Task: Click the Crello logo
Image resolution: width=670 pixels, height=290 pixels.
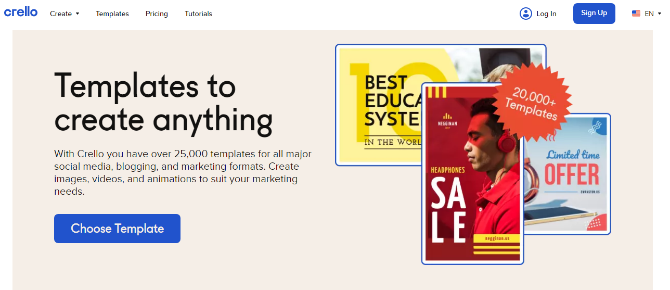Action: click(21, 12)
